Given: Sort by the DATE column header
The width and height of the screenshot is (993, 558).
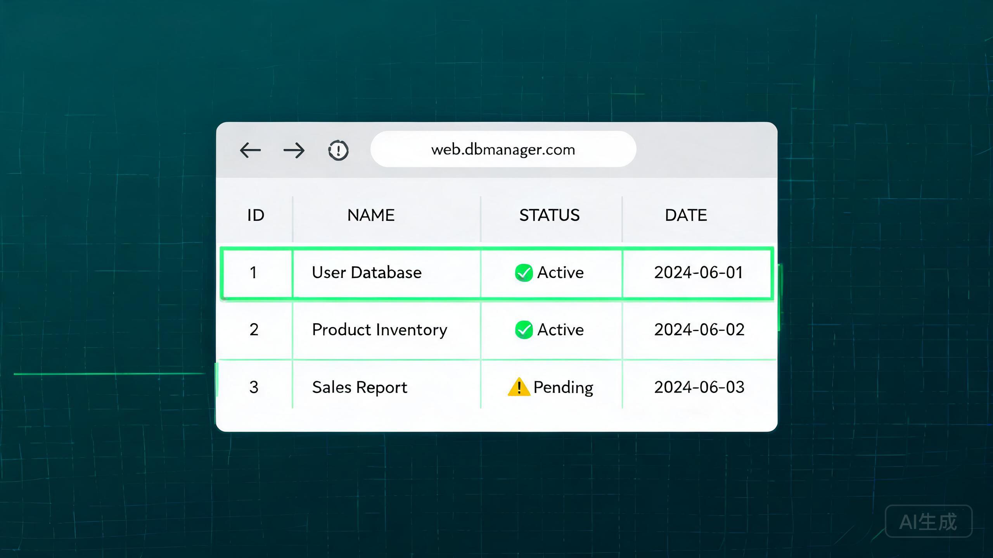Looking at the screenshot, I should [x=686, y=215].
